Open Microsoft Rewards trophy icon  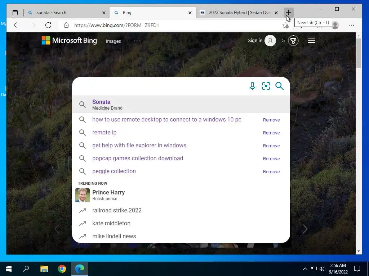pos(293,41)
